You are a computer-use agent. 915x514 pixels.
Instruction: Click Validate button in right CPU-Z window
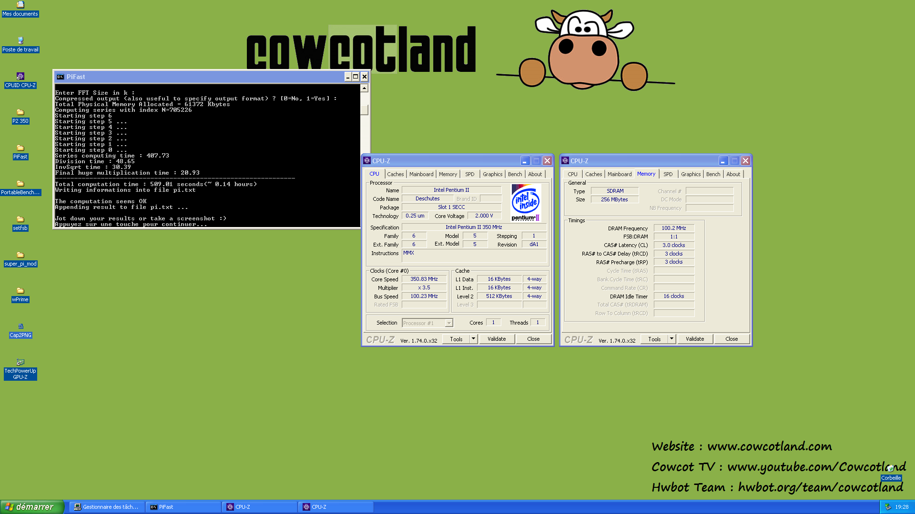click(695, 339)
